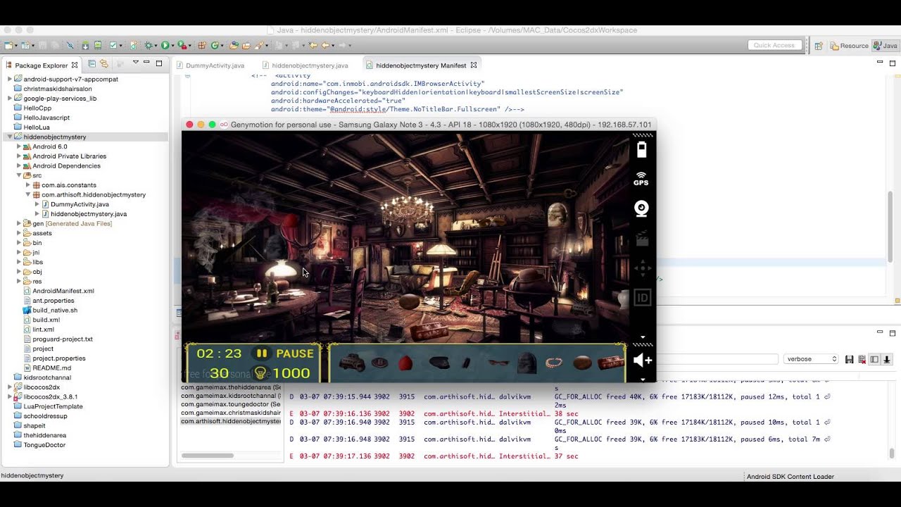Collapse the hiddenobjectmystery project
Image resolution: width=901 pixels, height=507 pixels.
(x=10, y=137)
